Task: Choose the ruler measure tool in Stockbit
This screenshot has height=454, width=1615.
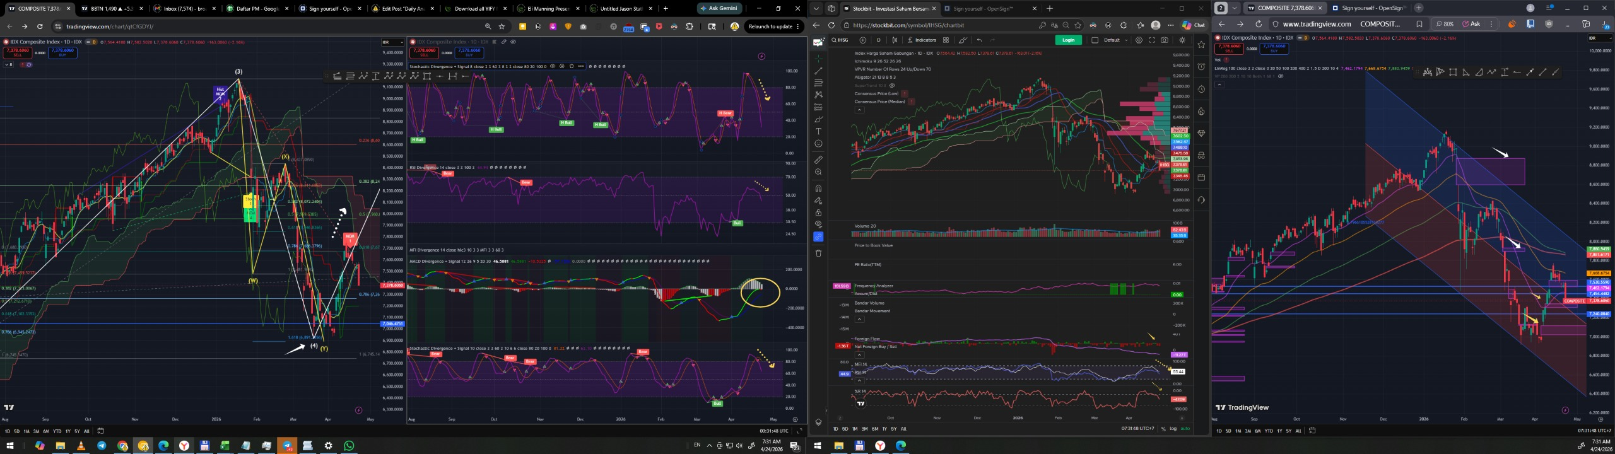Action: tap(818, 160)
